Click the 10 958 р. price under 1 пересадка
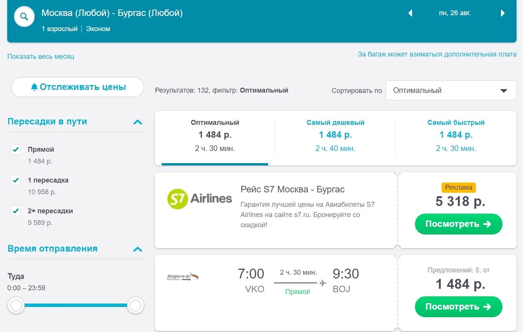 coord(42,192)
